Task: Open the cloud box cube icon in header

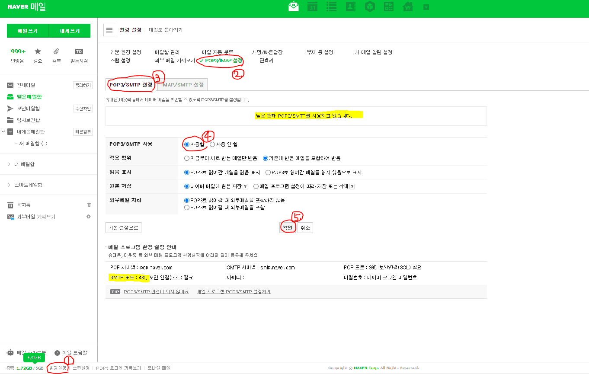Action: [x=370, y=6]
